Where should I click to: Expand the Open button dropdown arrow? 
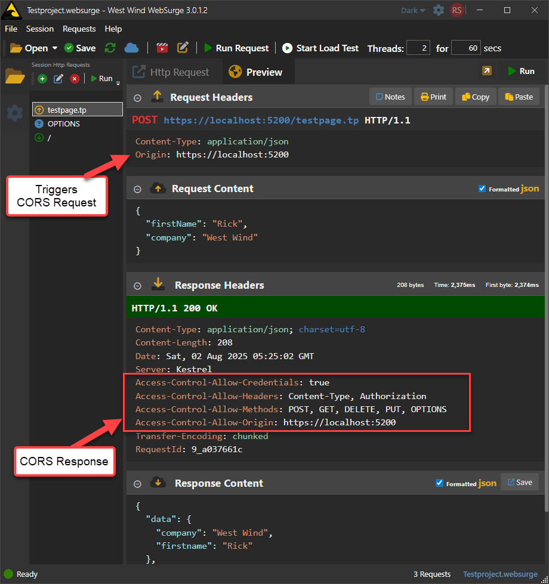(x=55, y=48)
